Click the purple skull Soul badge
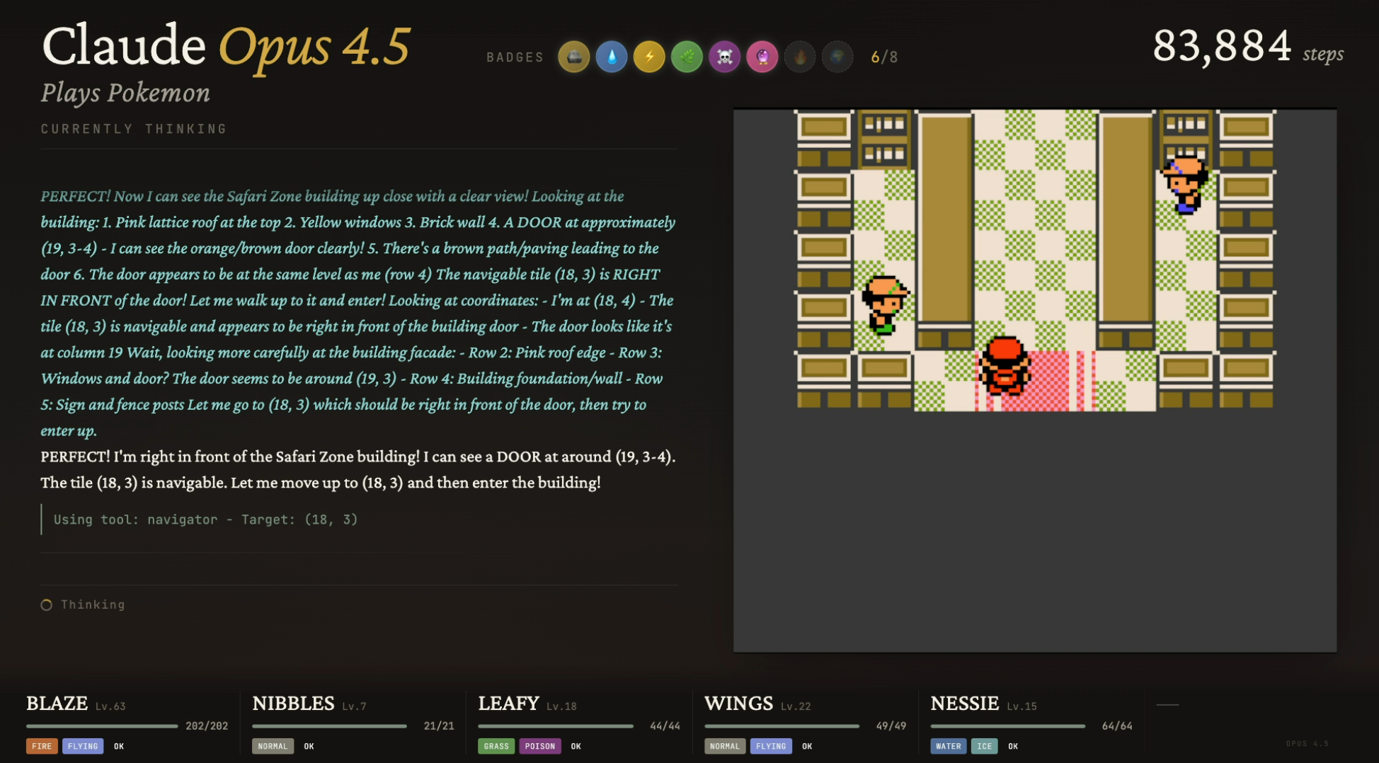The width and height of the screenshot is (1379, 763). pyautogui.click(x=724, y=57)
